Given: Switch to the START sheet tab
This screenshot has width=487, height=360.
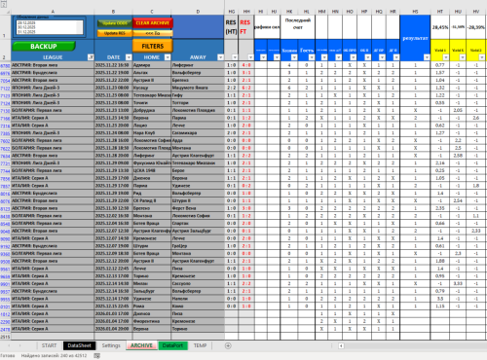Looking at the screenshot, I should 49,345.
